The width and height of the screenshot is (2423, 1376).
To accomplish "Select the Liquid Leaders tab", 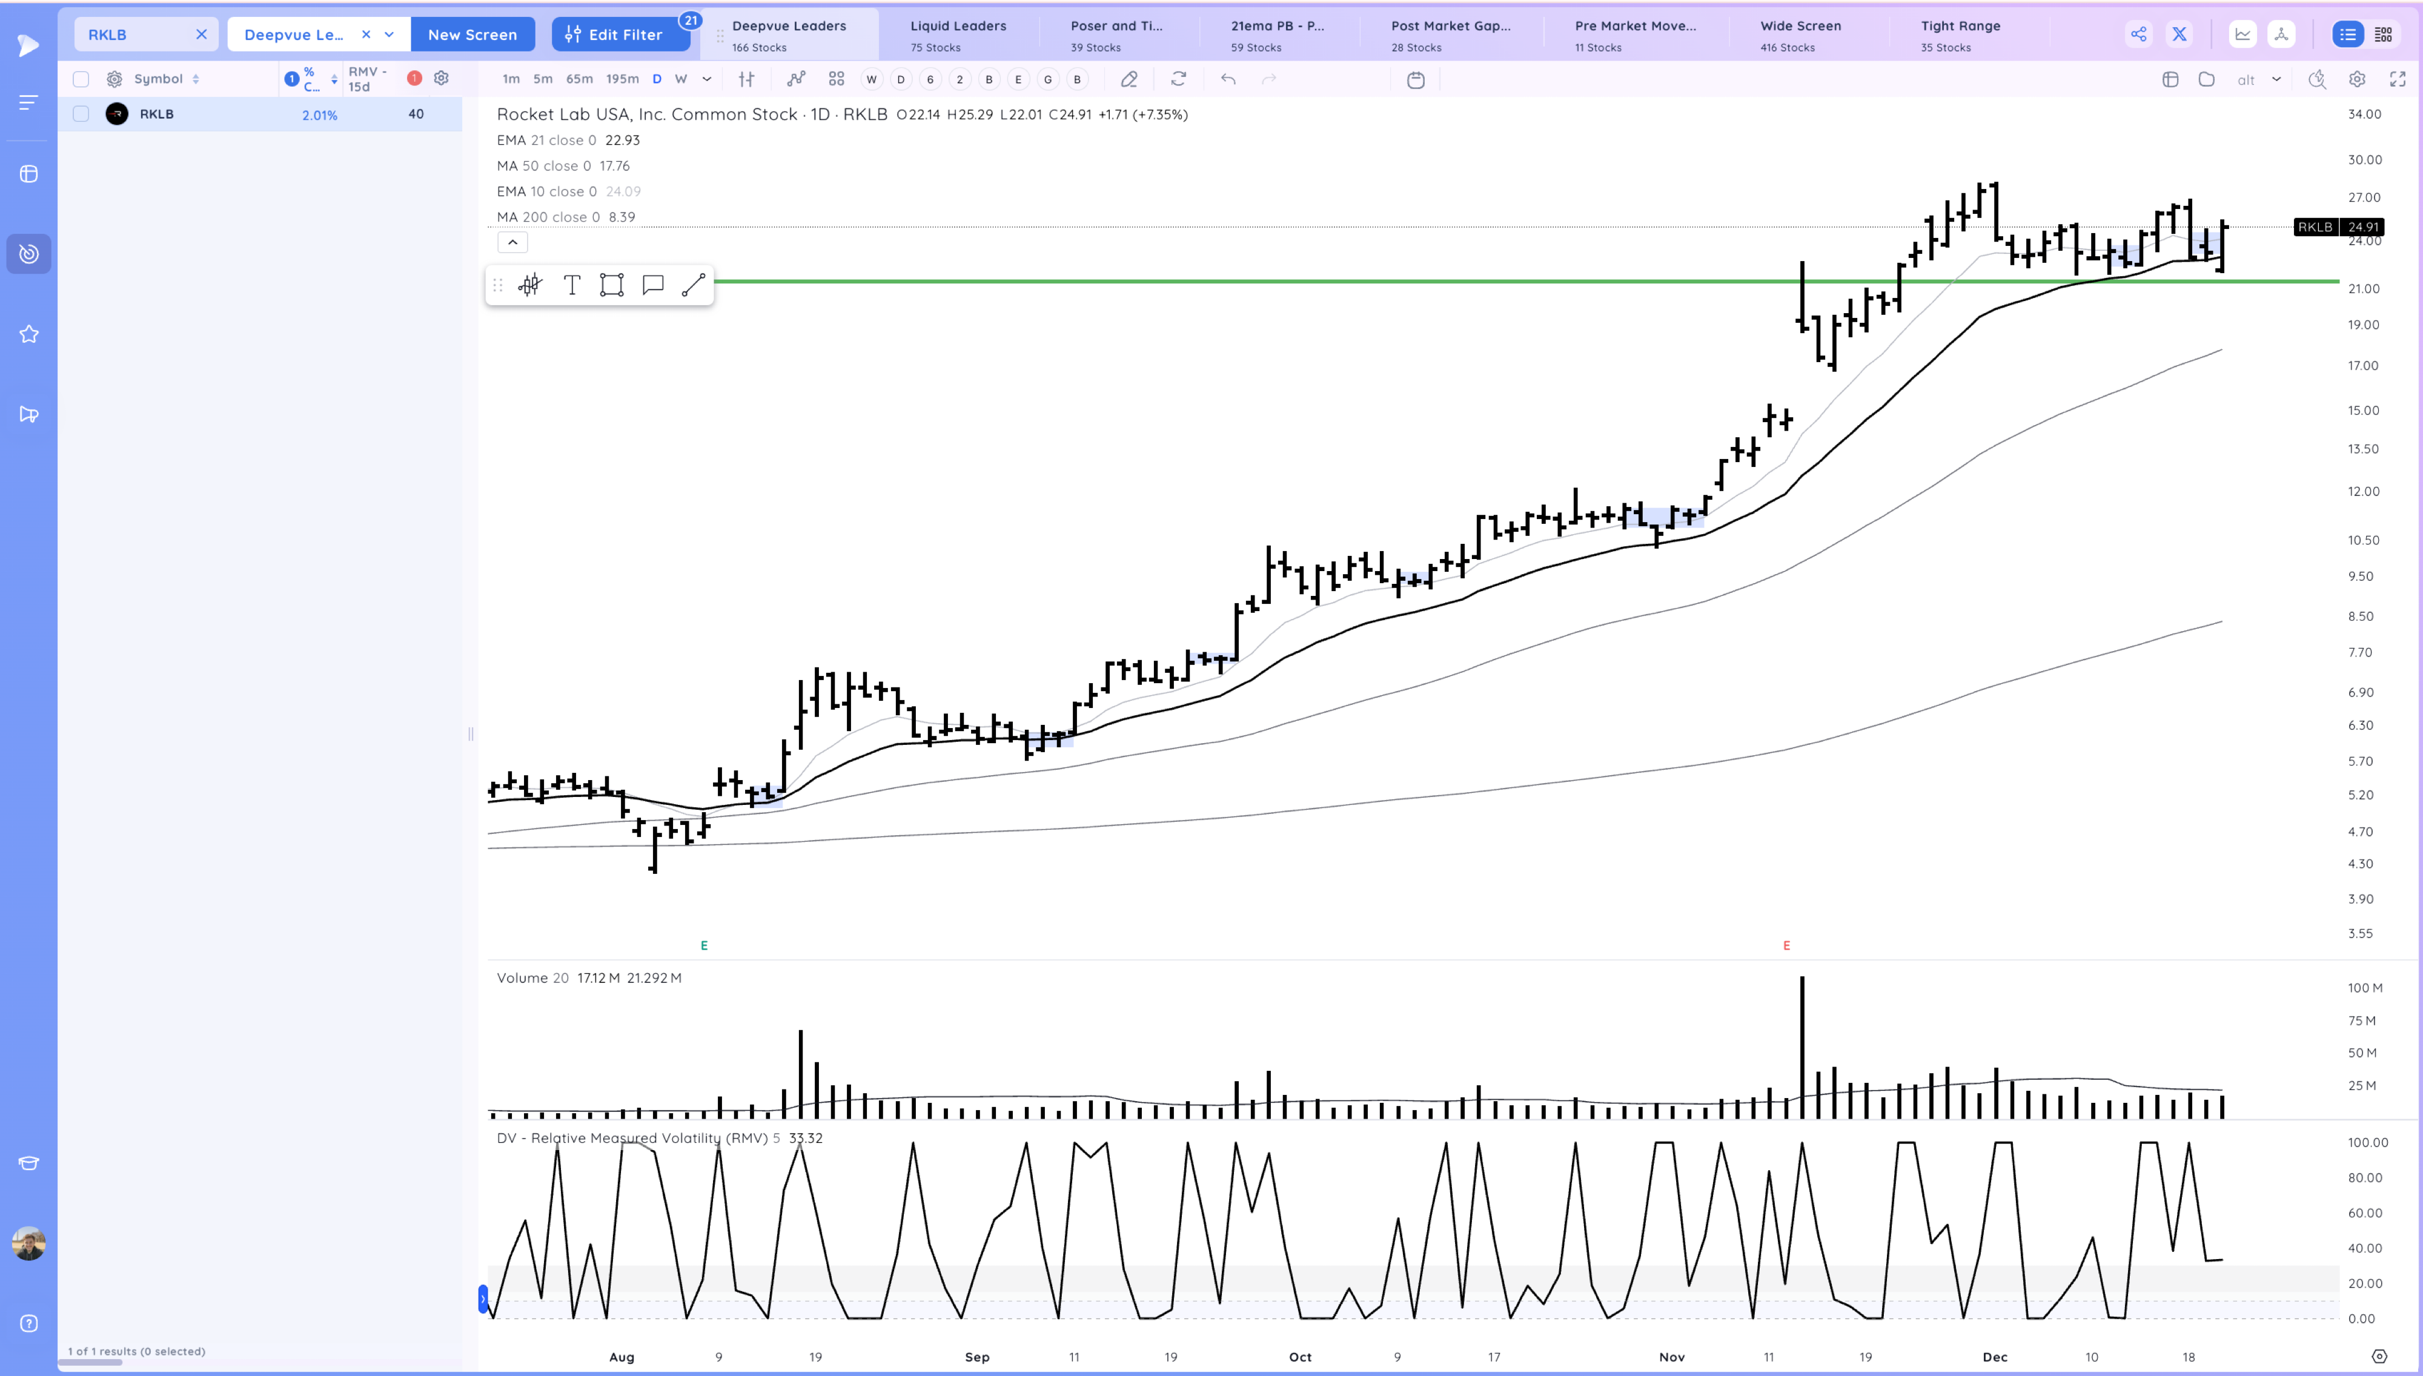I will [x=958, y=35].
